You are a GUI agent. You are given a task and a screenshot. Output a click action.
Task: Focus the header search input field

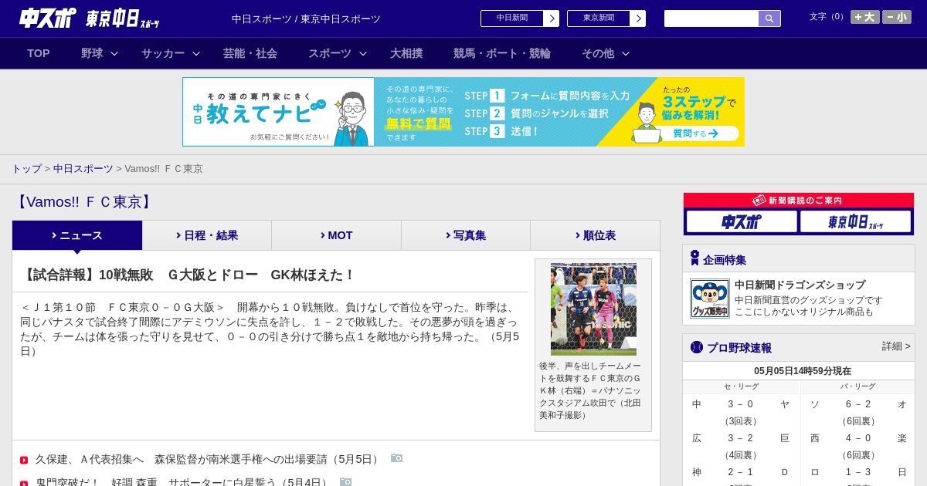pyautogui.click(x=711, y=19)
